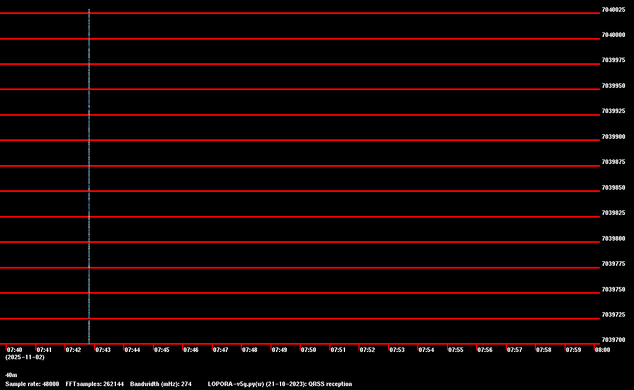Click the 07:51 time label
Screen dimensions: 634x390
[x=338, y=350]
